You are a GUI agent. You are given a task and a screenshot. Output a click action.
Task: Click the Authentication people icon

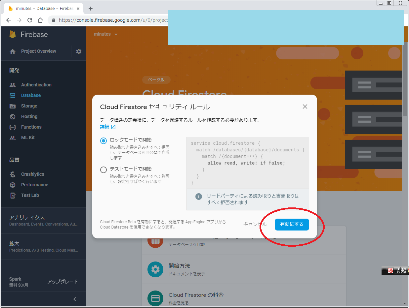click(x=13, y=85)
